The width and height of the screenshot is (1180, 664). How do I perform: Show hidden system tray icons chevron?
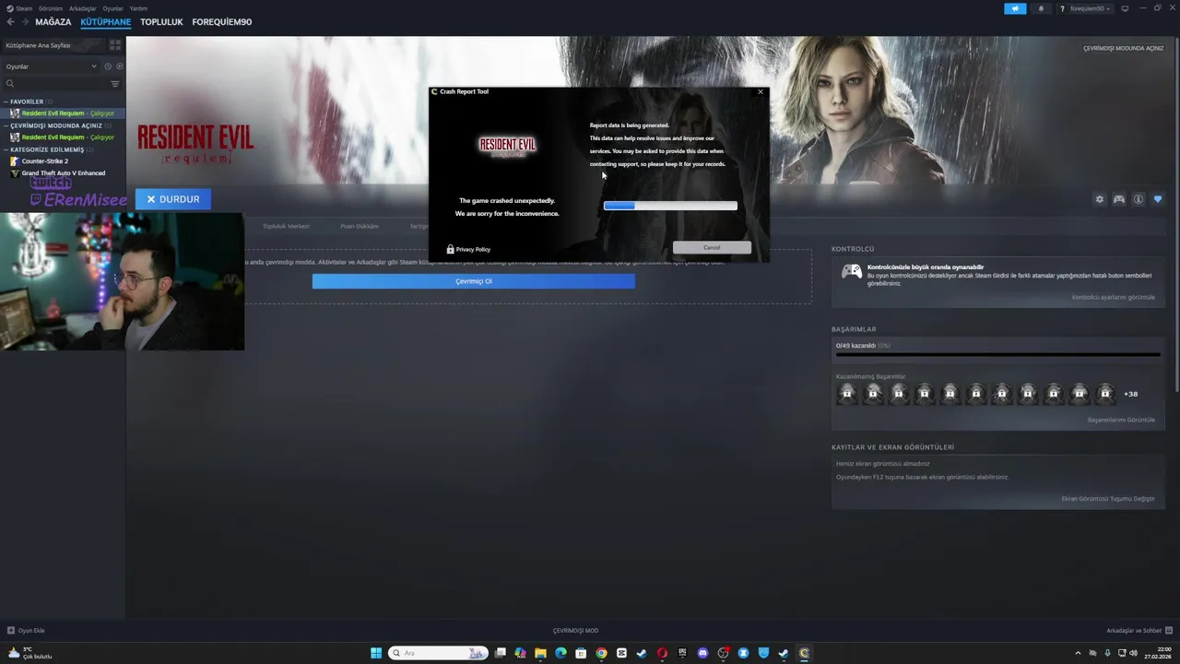(1078, 653)
